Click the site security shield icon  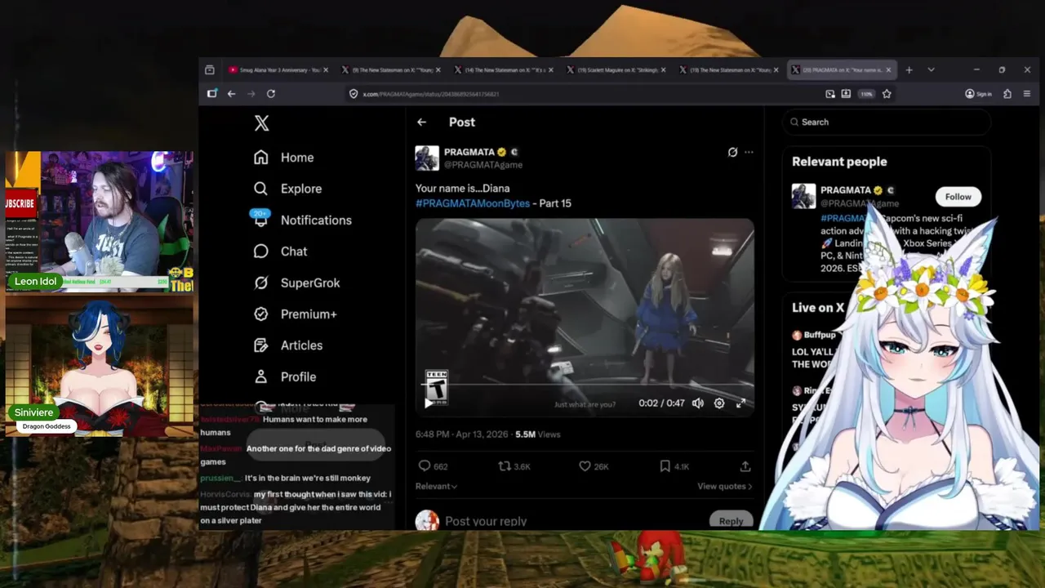point(354,94)
